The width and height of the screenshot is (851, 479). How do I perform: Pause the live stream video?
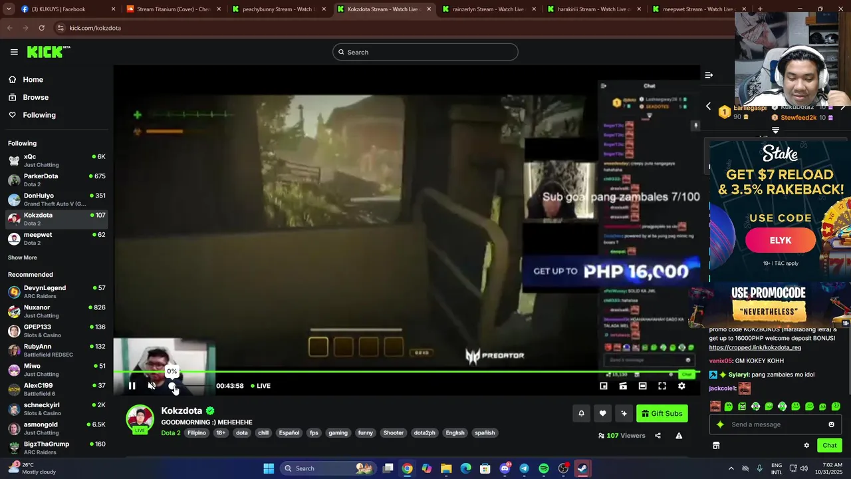pos(132,386)
